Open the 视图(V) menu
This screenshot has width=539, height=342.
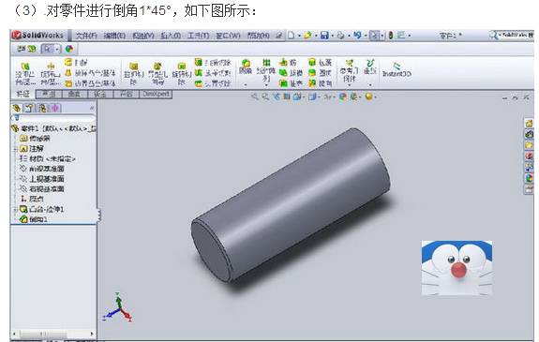pyautogui.click(x=143, y=36)
